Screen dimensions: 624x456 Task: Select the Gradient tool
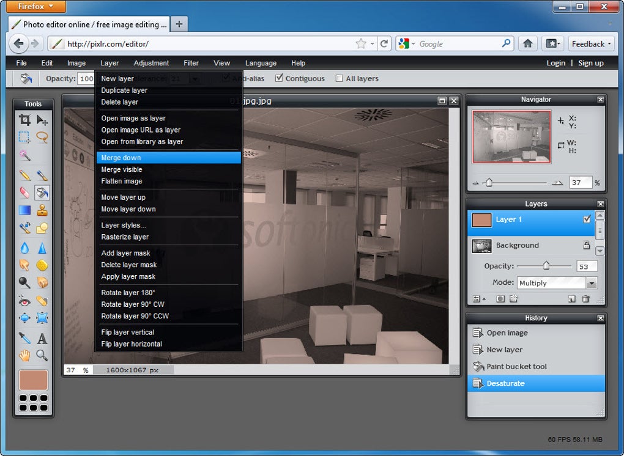(x=24, y=211)
